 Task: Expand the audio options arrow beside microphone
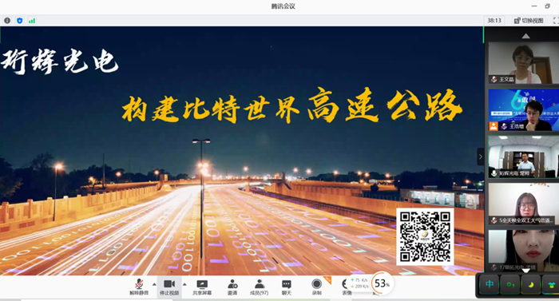(154, 284)
